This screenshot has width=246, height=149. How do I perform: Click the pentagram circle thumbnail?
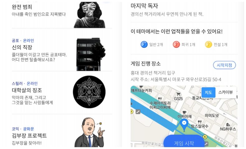[89, 92]
